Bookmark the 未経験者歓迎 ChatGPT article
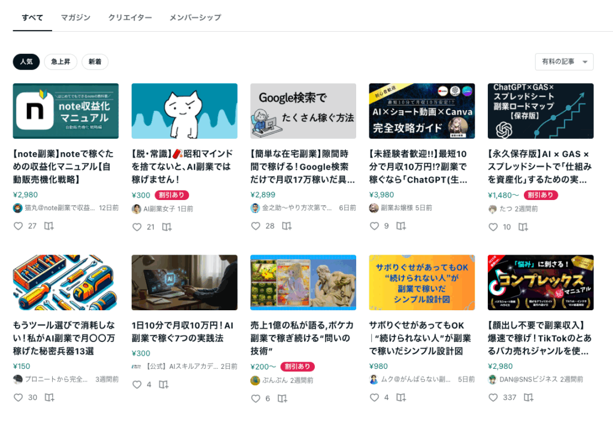Screen dimensions: 613x421 click(x=401, y=226)
